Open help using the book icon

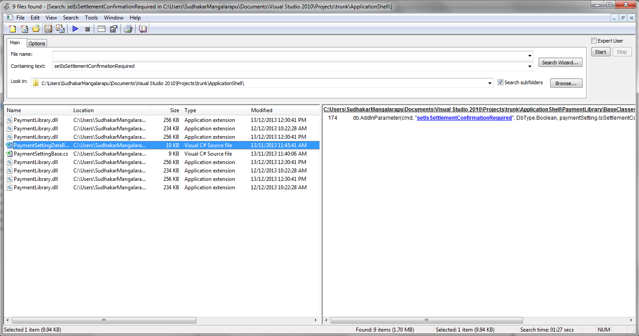pyautogui.click(x=143, y=28)
